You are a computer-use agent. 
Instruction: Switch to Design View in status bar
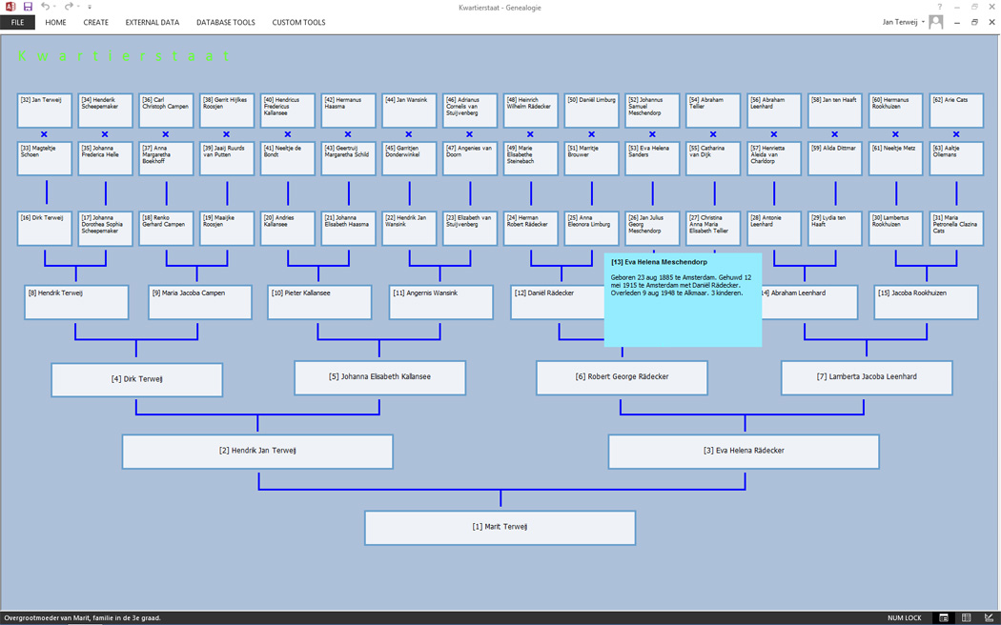[x=989, y=618]
